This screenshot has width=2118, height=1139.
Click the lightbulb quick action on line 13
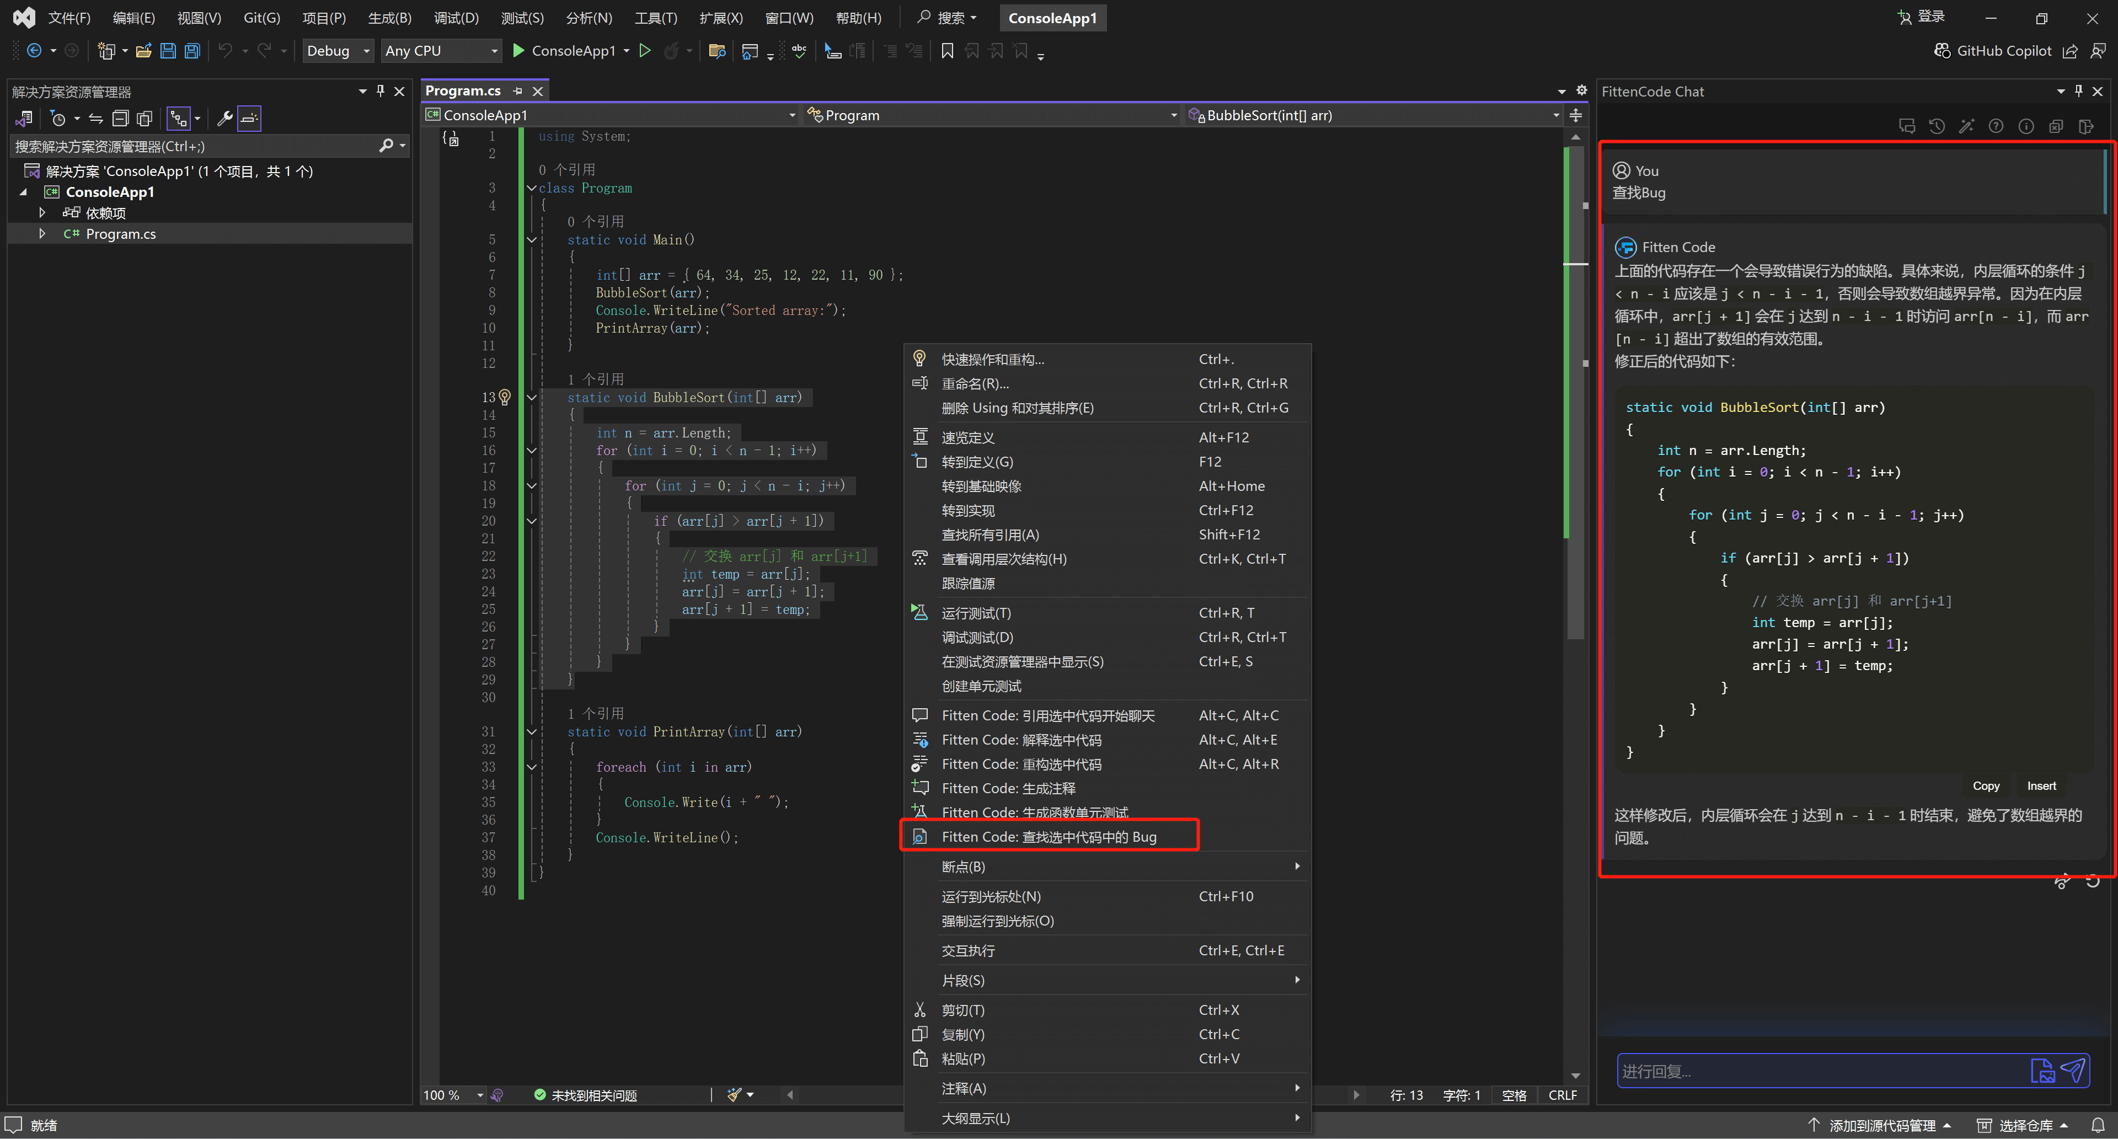[505, 397]
